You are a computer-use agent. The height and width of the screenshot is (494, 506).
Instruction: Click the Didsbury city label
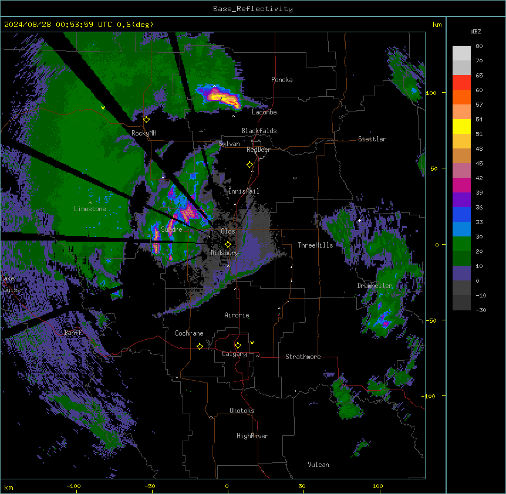coord(225,253)
